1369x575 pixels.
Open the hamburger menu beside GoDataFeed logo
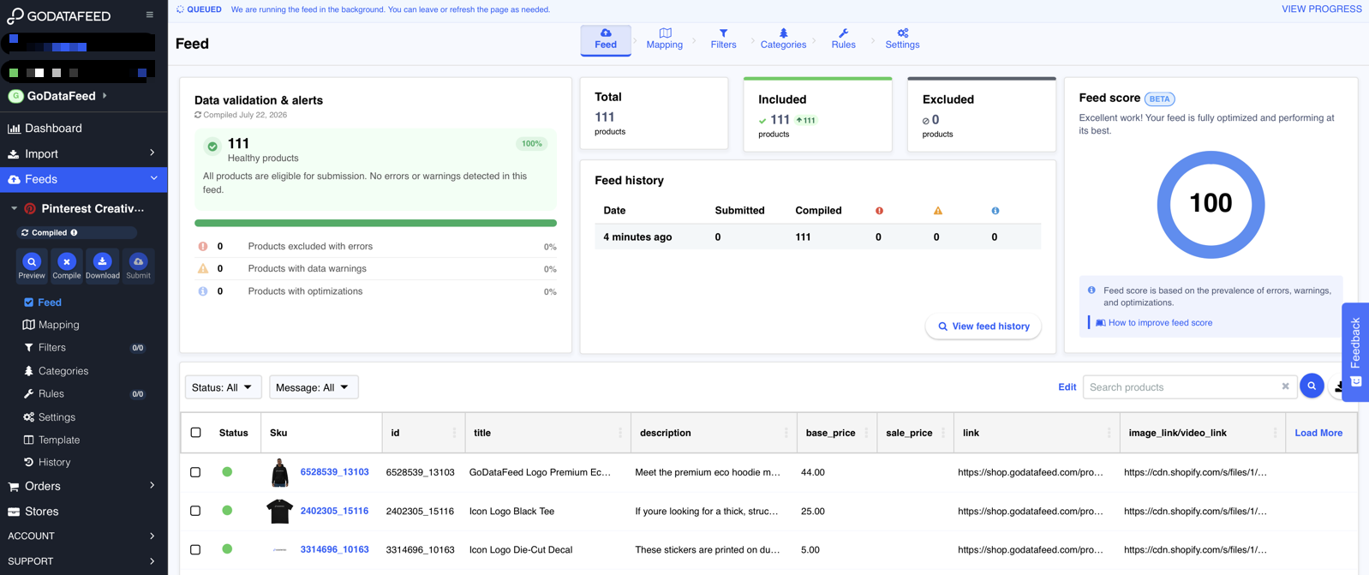pos(149,15)
